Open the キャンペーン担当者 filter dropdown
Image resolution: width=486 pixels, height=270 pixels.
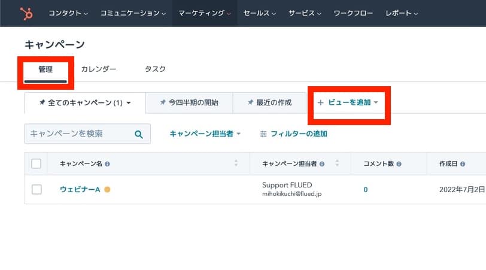[205, 134]
